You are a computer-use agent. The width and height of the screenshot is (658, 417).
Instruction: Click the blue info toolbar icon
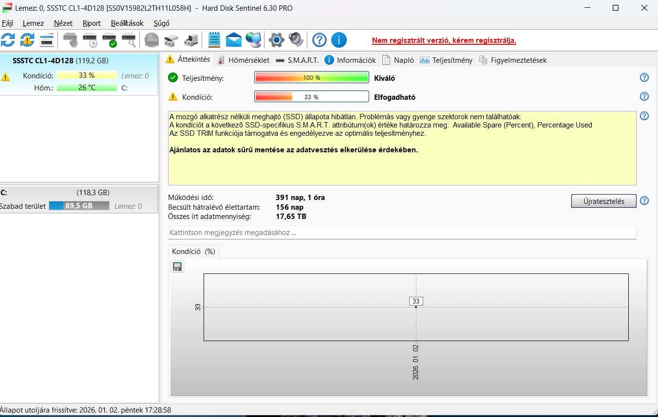(338, 40)
